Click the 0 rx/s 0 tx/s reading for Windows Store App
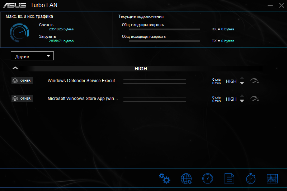 click(x=217, y=99)
